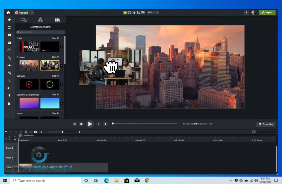Open See All next to Titles

coord(55,38)
